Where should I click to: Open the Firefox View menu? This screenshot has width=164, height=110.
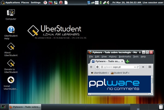pyautogui.click(x=104, y=57)
